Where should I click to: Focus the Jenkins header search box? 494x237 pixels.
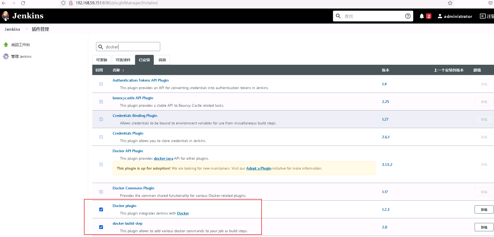(x=373, y=16)
